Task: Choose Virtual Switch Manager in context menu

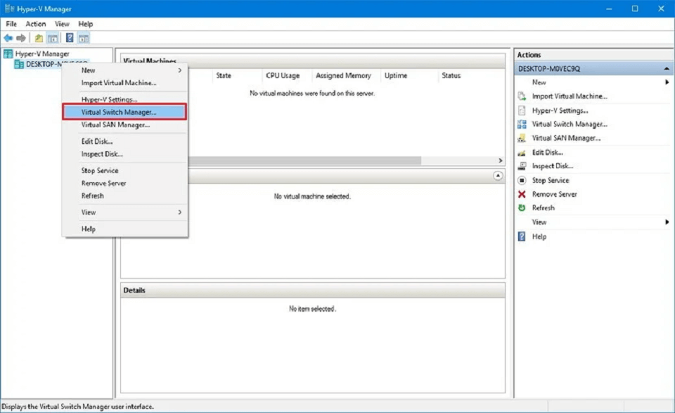Action: coord(124,112)
